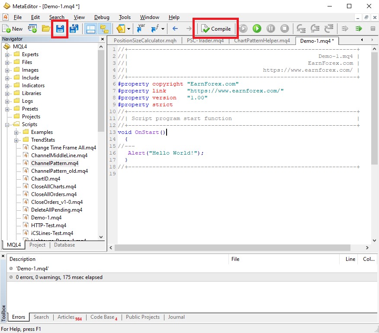
Task: Open the function list dropdown arrow
Action: [163, 29]
